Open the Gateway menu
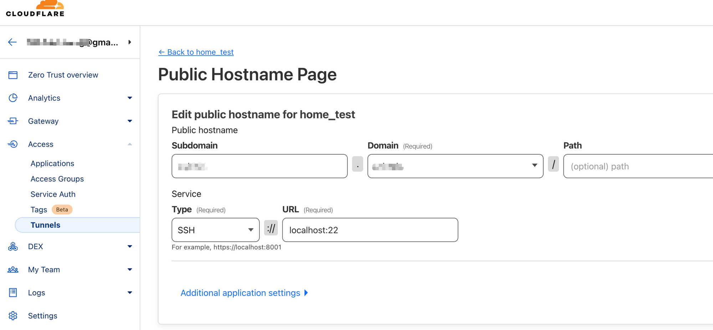 pyautogui.click(x=43, y=121)
